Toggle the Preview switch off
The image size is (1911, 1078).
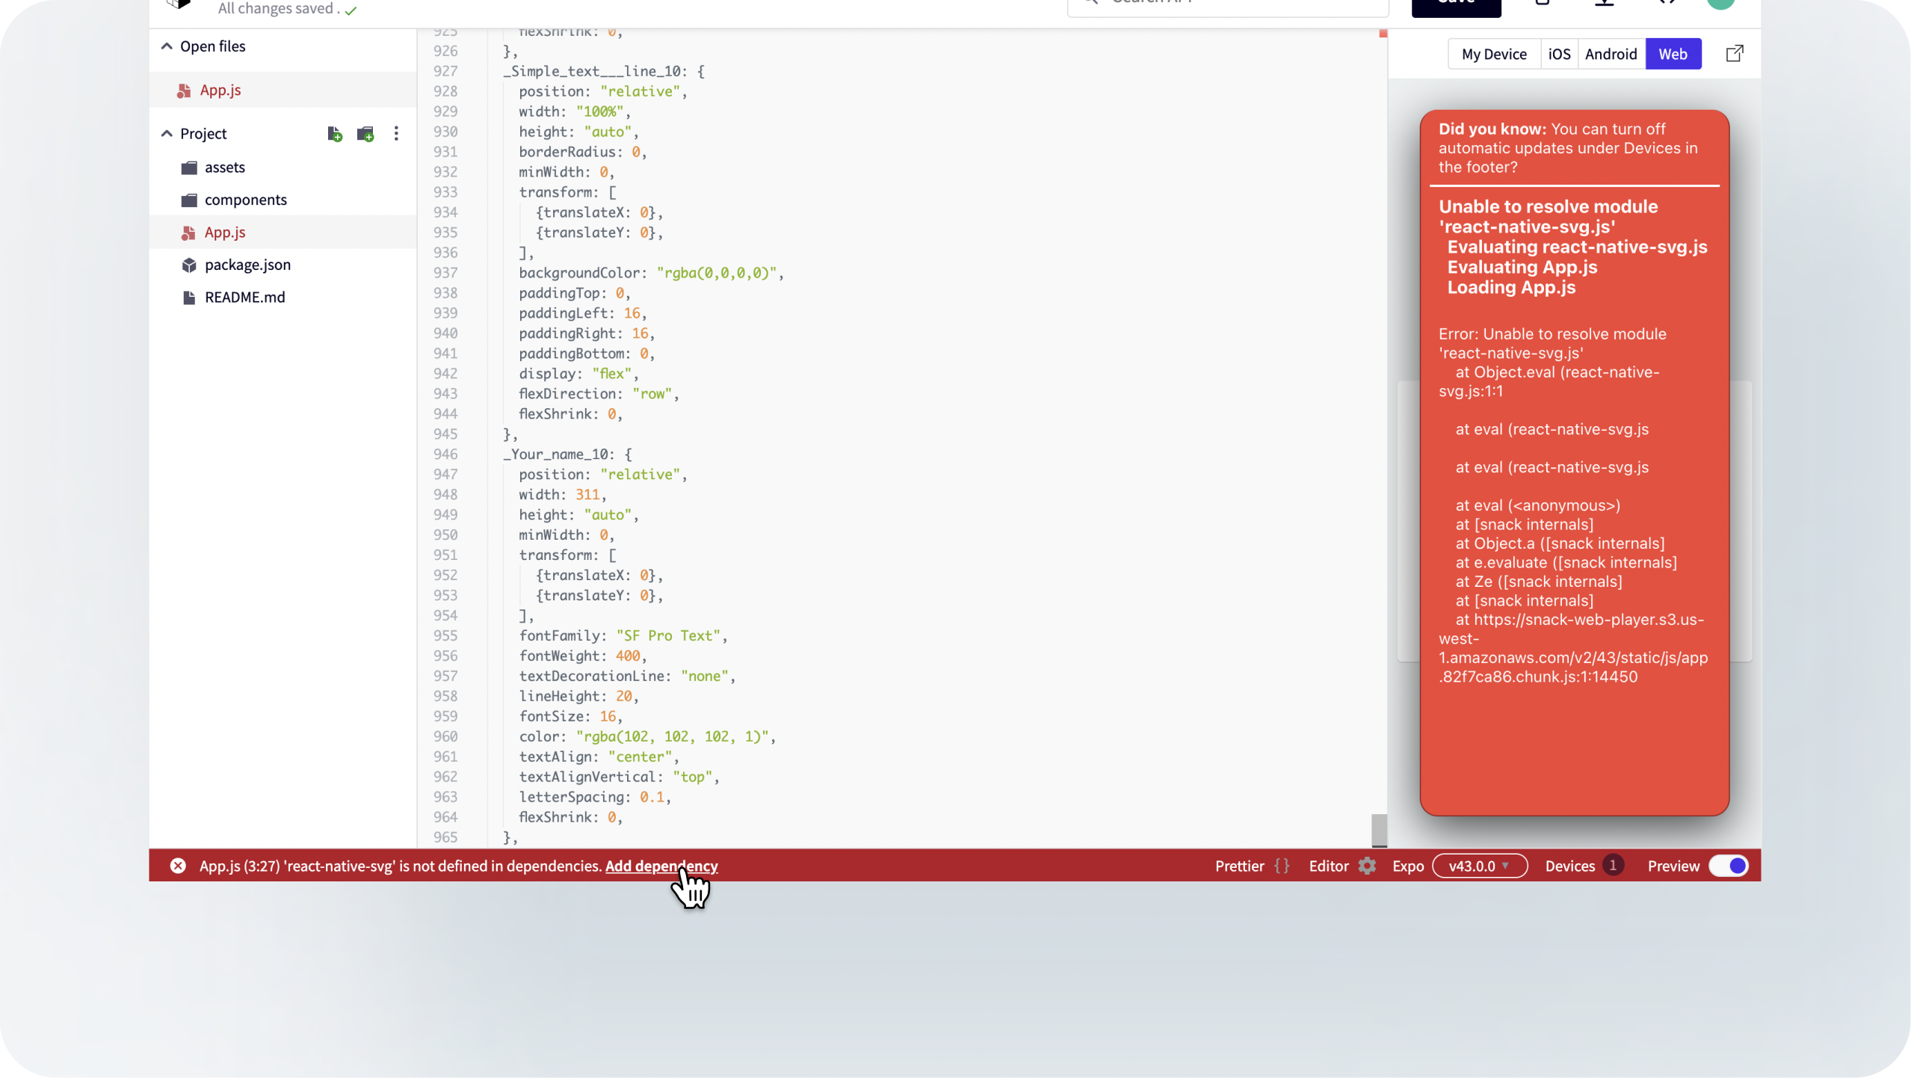click(x=1728, y=866)
